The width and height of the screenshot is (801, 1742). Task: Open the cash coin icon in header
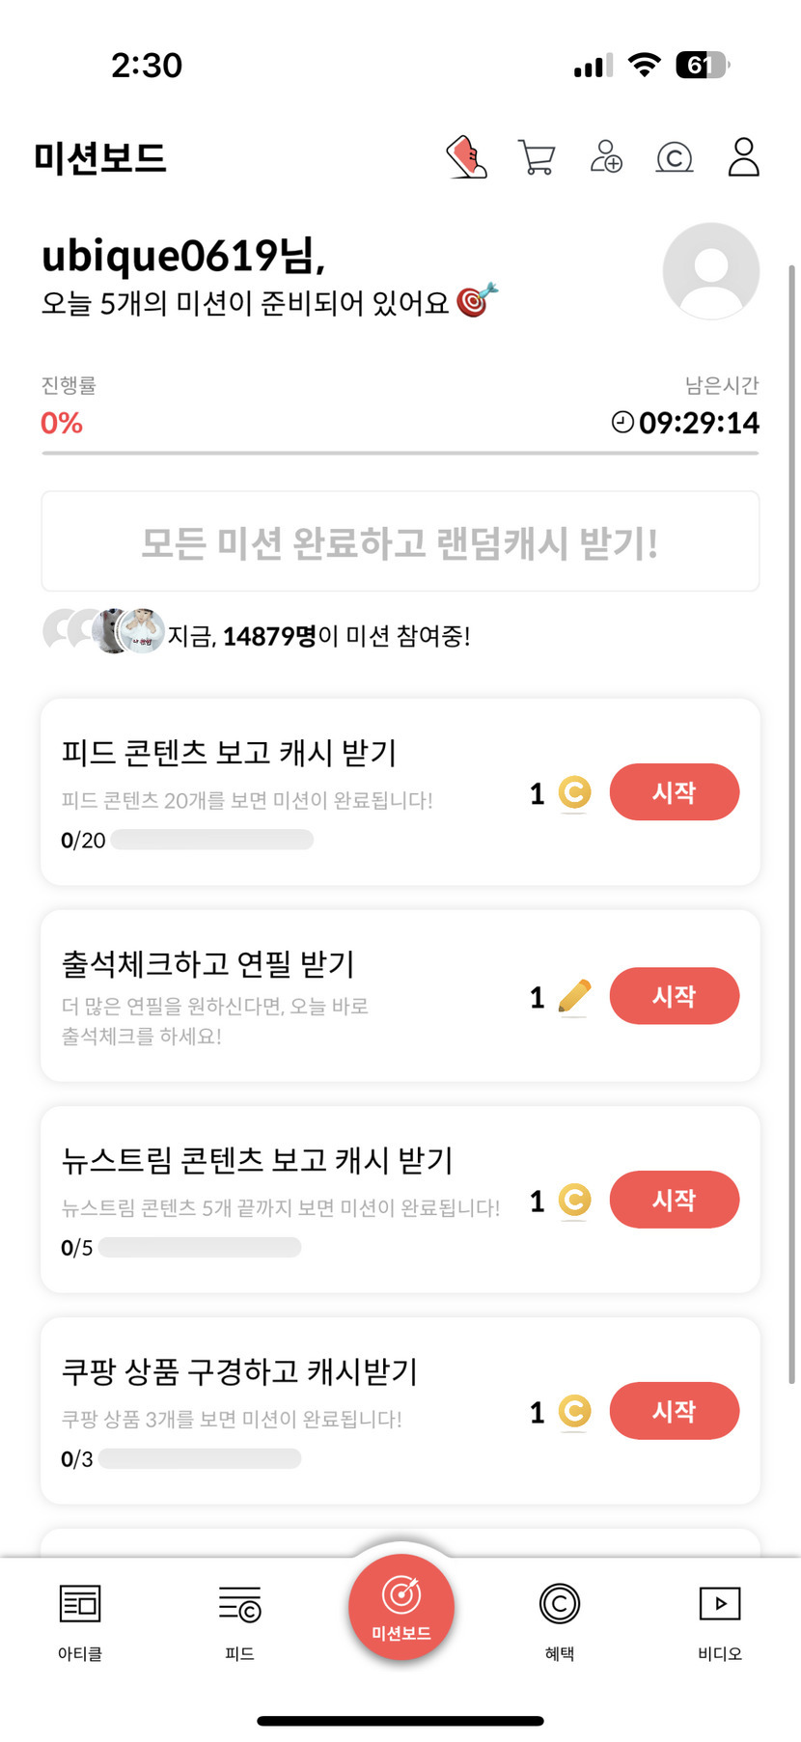(675, 157)
